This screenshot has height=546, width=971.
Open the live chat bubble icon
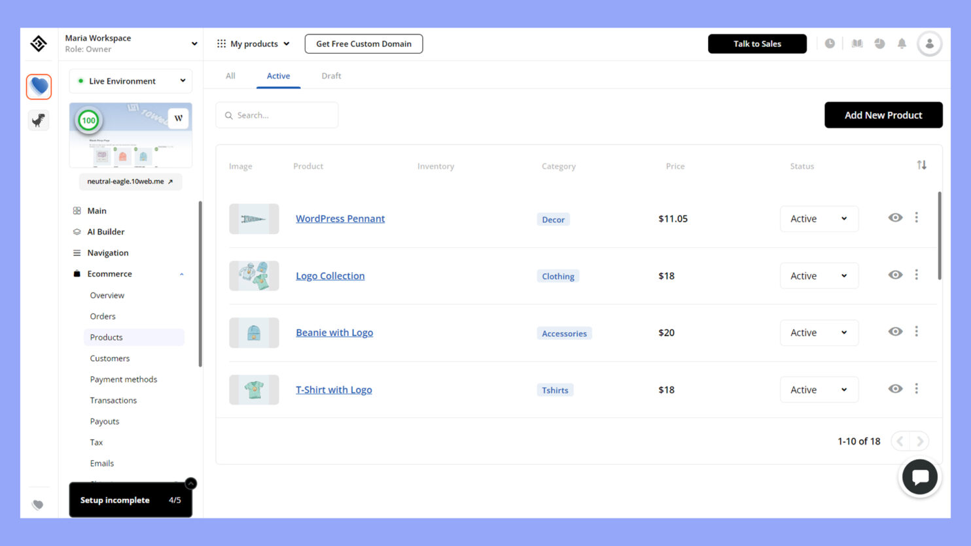coord(919,477)
